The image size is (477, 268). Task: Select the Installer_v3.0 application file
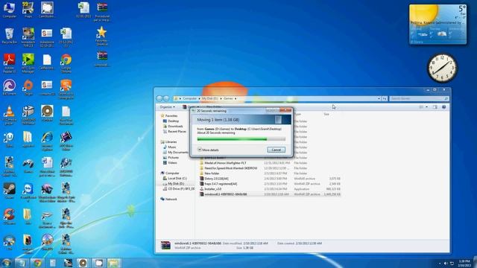270,189
